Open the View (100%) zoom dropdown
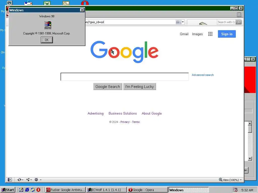Screen dimensions: 258x193 click(230, 180)
